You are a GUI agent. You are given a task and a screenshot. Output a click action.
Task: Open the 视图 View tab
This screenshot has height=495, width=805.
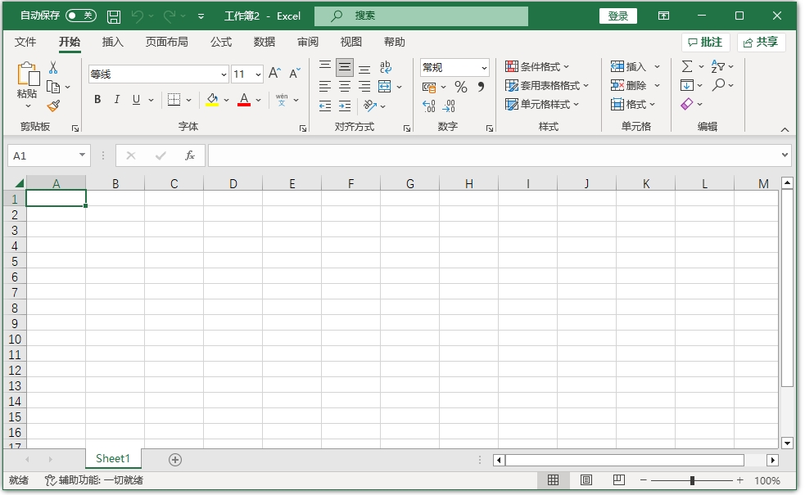[x=351, y=42]
